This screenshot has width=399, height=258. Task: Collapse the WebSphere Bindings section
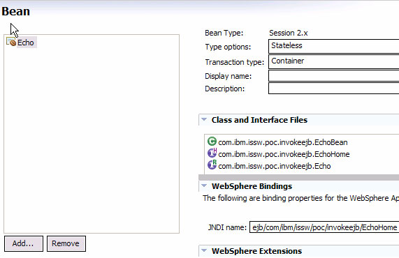pyautogui.click(x=204, y=185)
